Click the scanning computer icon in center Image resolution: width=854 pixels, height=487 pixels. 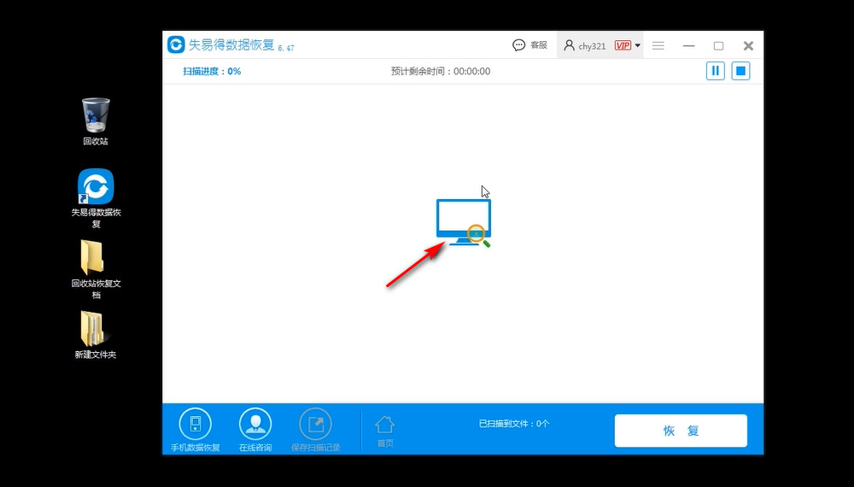click(x=464, y=223)
